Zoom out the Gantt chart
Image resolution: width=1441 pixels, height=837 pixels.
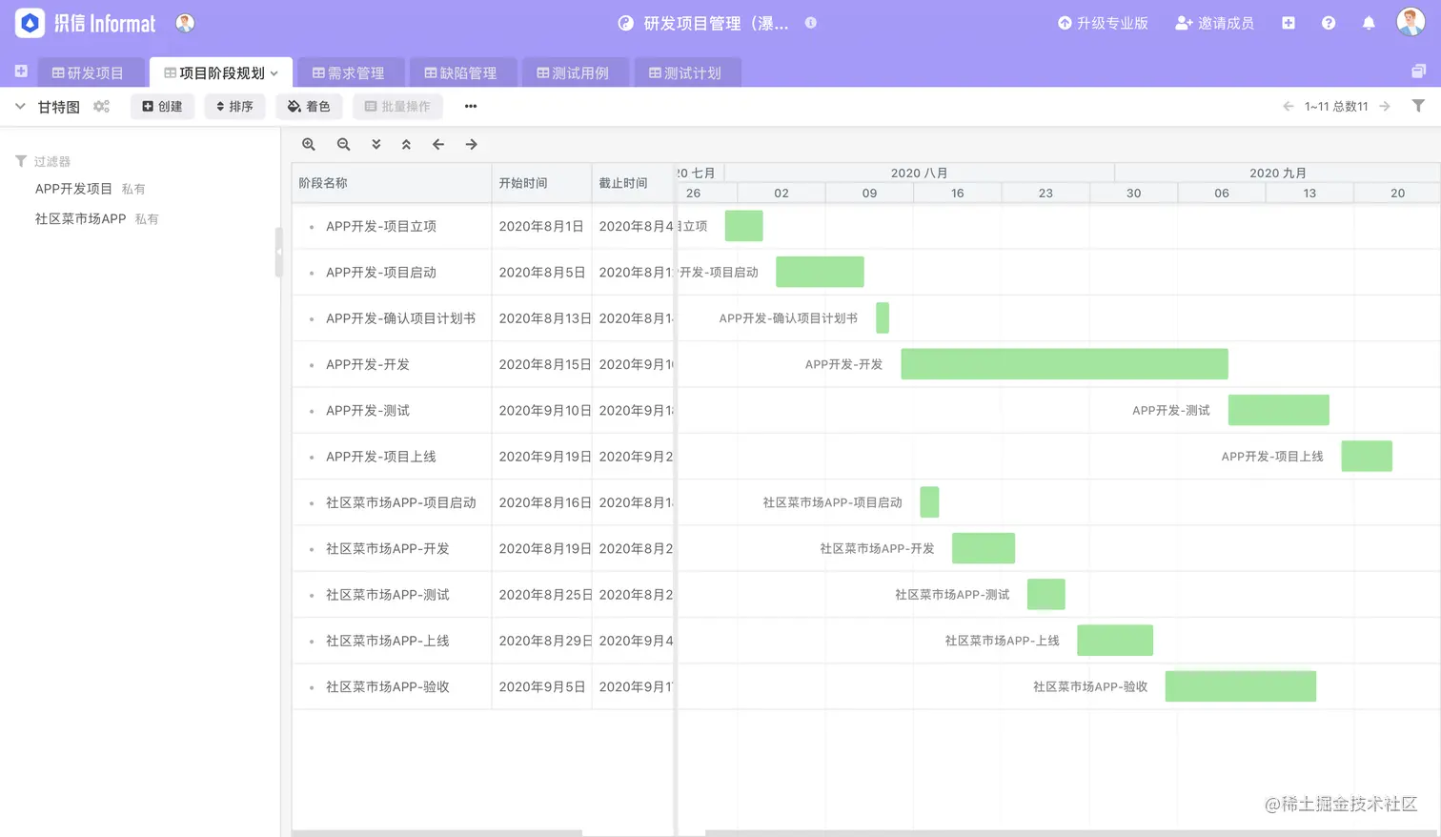click(x=343, y=144)
